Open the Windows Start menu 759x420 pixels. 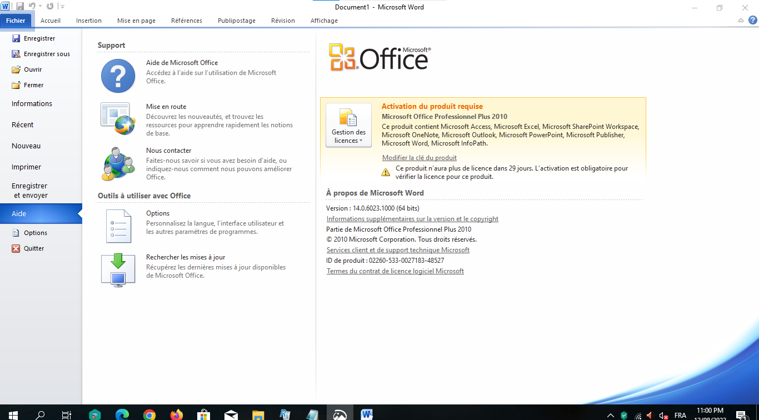13,414
